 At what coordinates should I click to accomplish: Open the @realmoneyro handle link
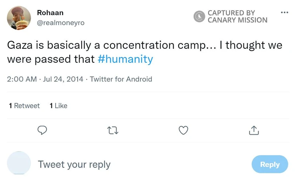(60, 23)
